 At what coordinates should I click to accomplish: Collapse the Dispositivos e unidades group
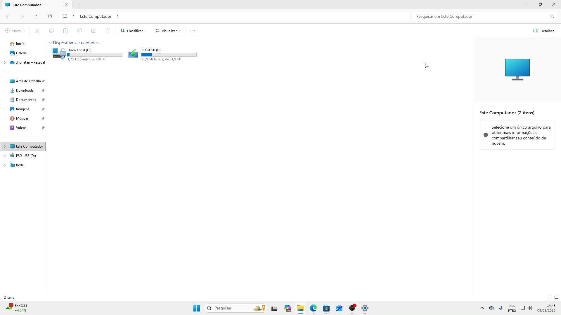50,43
